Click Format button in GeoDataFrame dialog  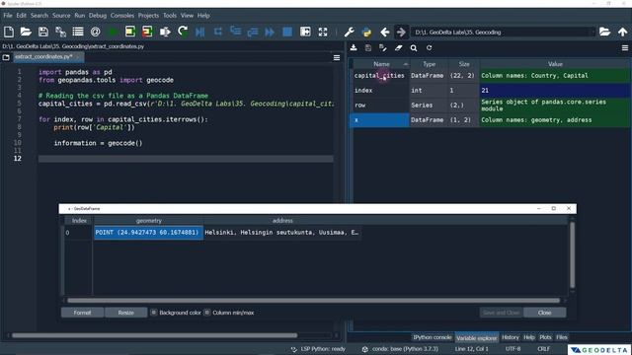pyautogui.click(x=82, y=313)
